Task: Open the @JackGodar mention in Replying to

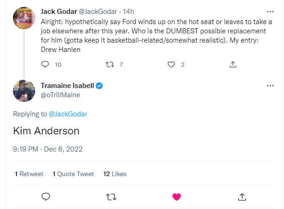Action: tap(68, 114)
